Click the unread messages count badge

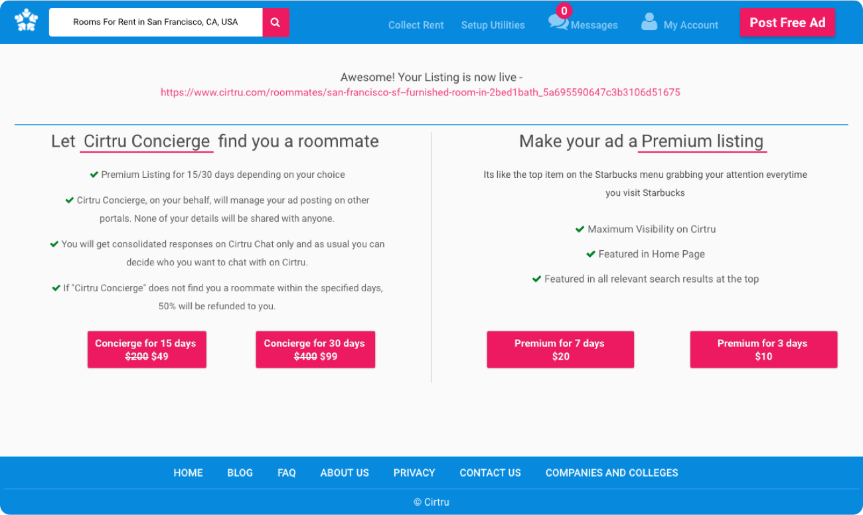click(564, 11)
